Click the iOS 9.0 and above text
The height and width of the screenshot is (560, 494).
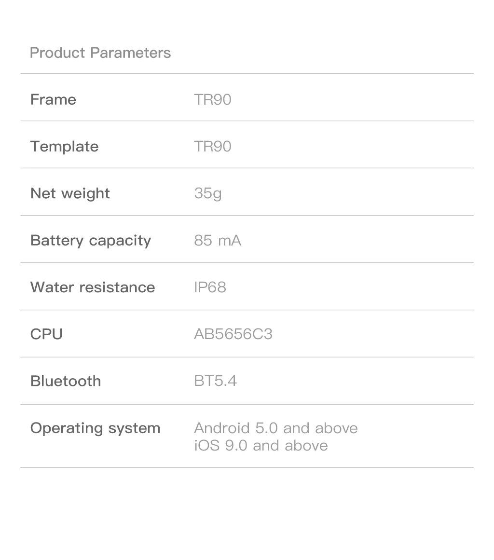pos(261,445)
